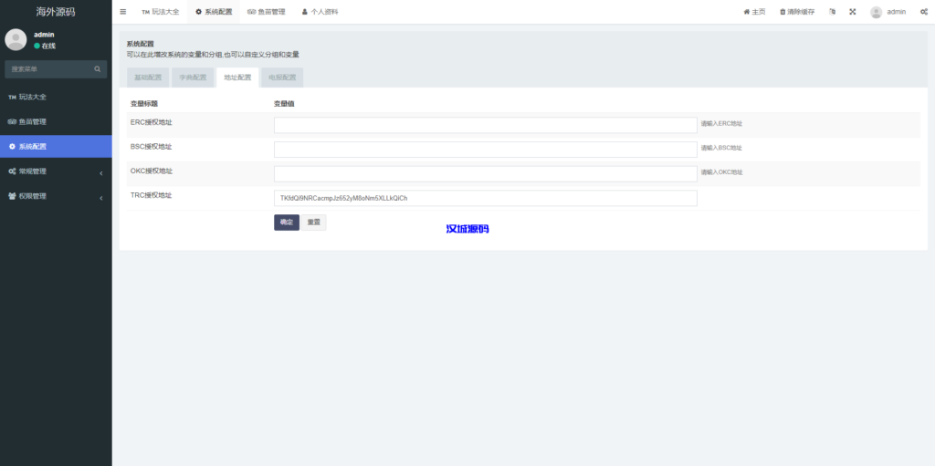The image size is (935, 466).
Task: Toggle the hamburger sidebar menu icon
Action: 123,11
